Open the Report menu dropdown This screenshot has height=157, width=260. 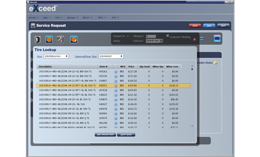87,17
